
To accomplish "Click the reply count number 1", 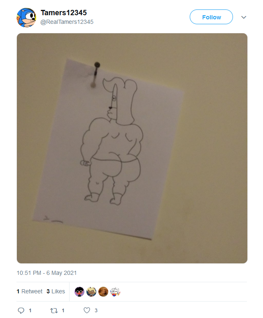I will point(30,311).
